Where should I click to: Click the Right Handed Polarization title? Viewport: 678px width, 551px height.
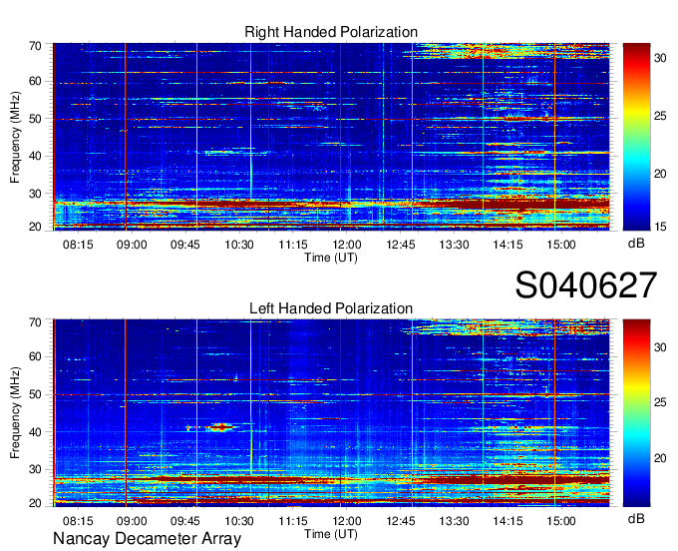331,32
